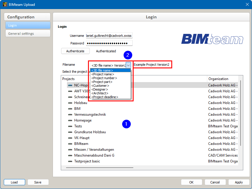This screenshot has height=189, width=252.
Task: Choose <Project deadline> placeholder option
Action: coord(111,97)
